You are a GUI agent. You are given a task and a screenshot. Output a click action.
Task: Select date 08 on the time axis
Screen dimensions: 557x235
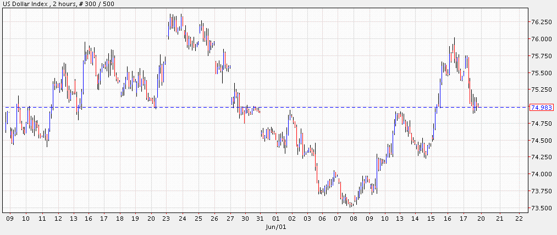(354, 219)
